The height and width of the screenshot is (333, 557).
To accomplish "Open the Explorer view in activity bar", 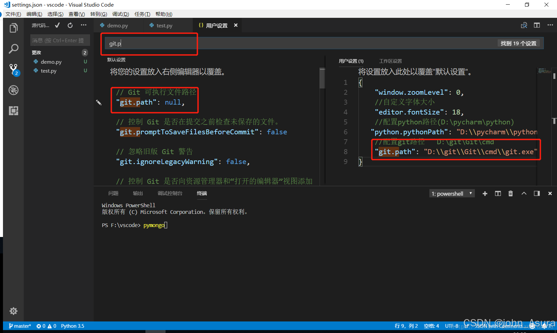I will pos(14,28).
